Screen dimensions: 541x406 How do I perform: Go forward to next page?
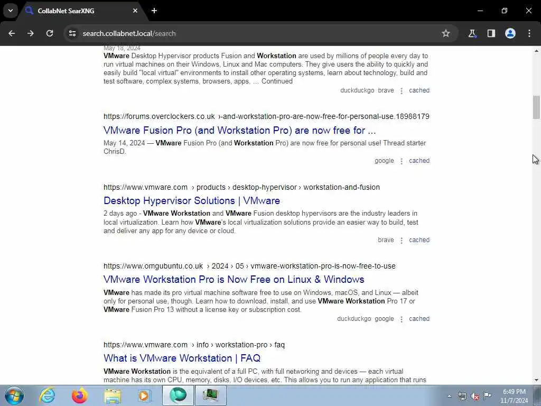coord(31,33)
